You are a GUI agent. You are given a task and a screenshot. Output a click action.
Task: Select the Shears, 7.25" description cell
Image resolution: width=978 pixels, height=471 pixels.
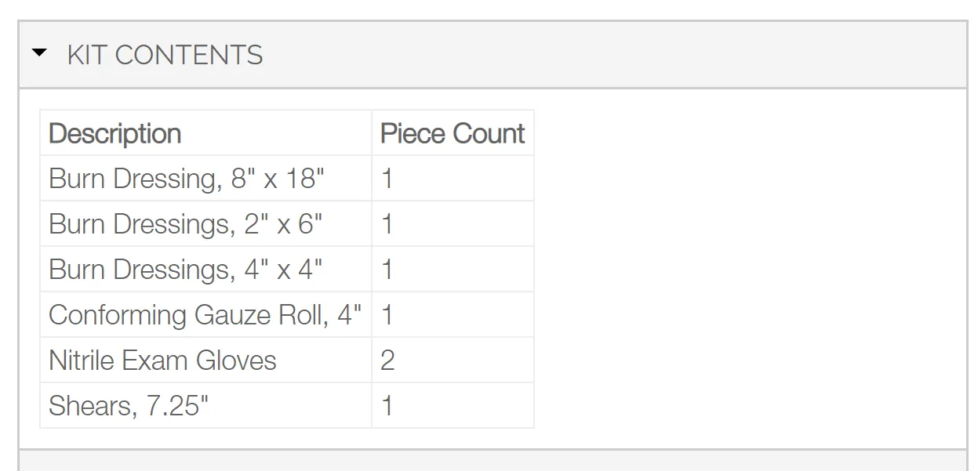point(206,406)
